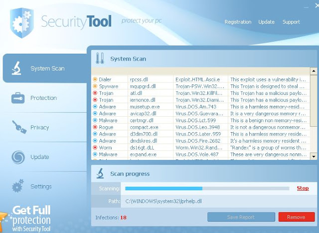Click the orange threat icon for Dialer row

tap(95, 79)
